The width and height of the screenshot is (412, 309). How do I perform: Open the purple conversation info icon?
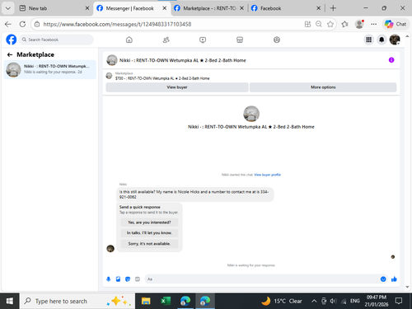coord(391,60)
